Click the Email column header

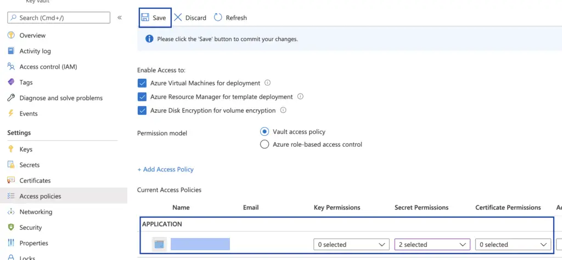click(x=251, y=207)
